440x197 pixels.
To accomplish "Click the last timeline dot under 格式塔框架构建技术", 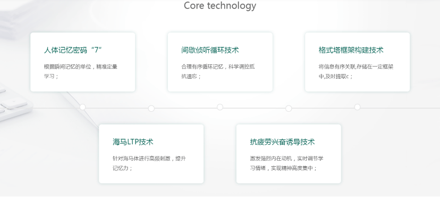I will click(x=357, y=107).
